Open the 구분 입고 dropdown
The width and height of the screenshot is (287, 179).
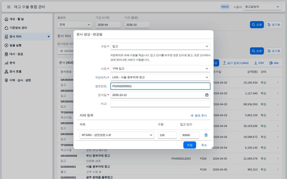tap(160, 47)
